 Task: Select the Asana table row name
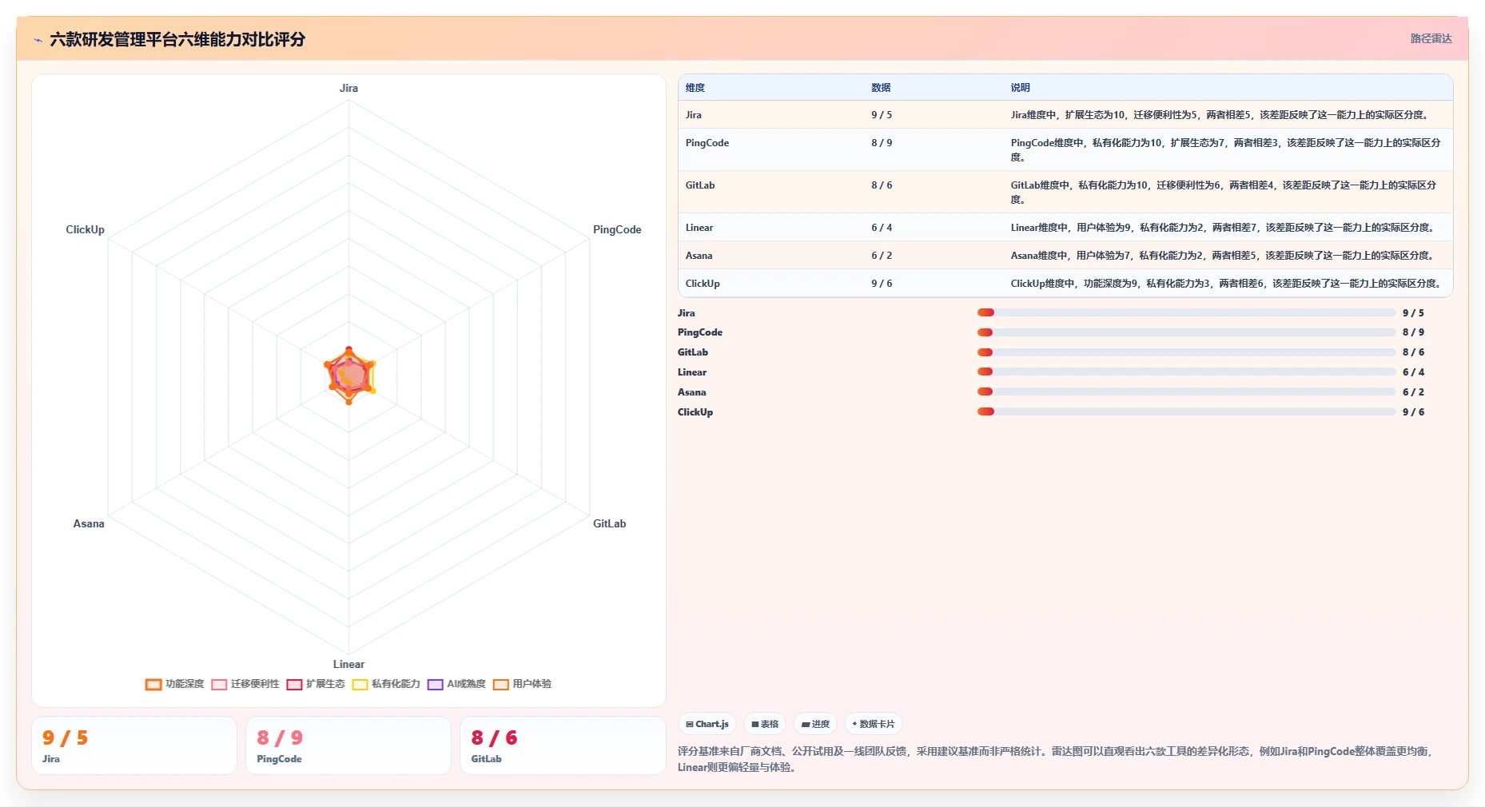coord(699,256)
